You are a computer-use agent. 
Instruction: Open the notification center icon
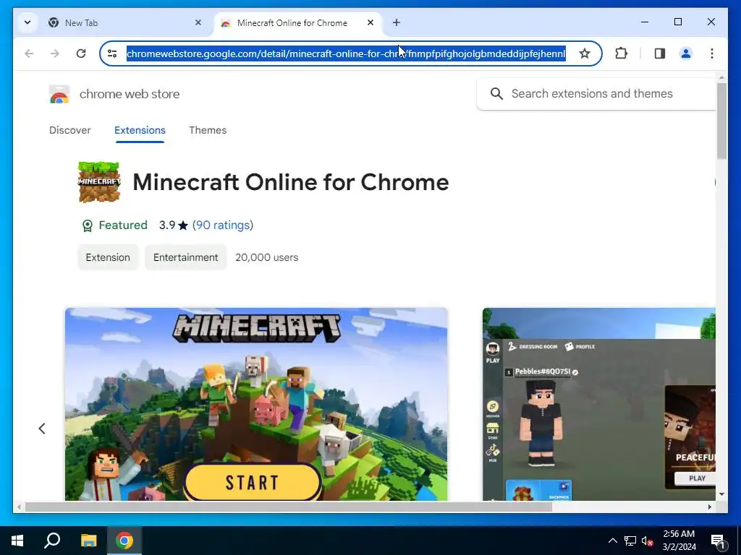pos(718,541)
